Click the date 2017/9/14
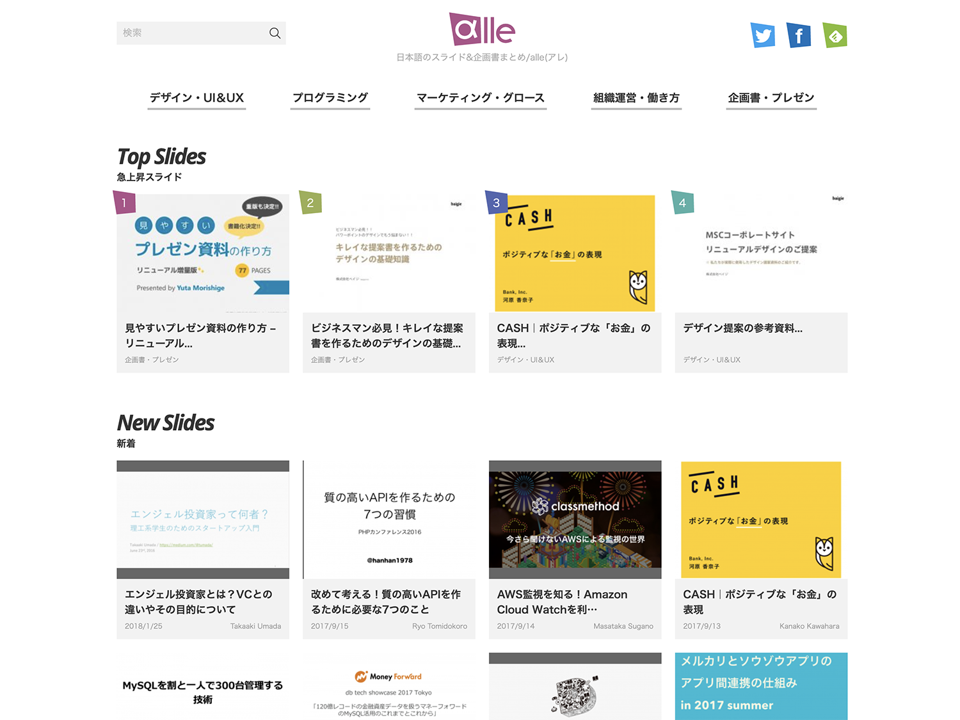Screen dimensions: 960x720 click(516, 626)
